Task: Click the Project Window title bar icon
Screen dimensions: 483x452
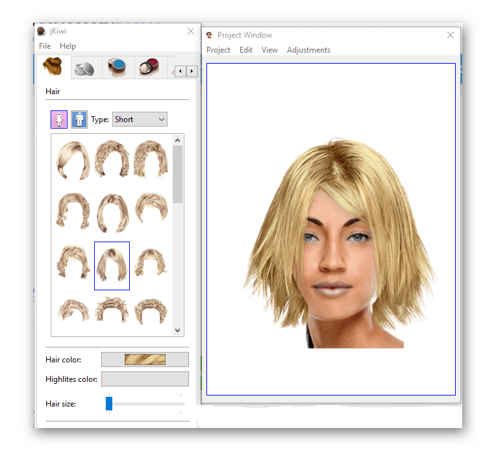Action: click(210, 35)
